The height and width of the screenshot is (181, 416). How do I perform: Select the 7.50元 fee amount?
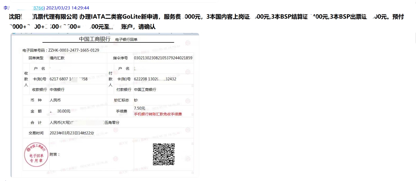140,108
